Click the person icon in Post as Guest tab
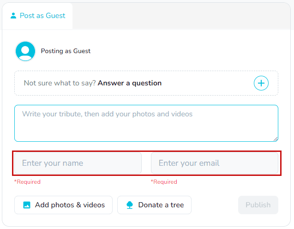The width and height of the screenshot is (294, 229). [x=13, y=16]
